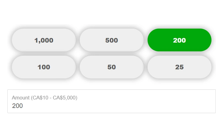Click the 25 quick-amount pill
216x135 pixels.
[x=179, y=67]
